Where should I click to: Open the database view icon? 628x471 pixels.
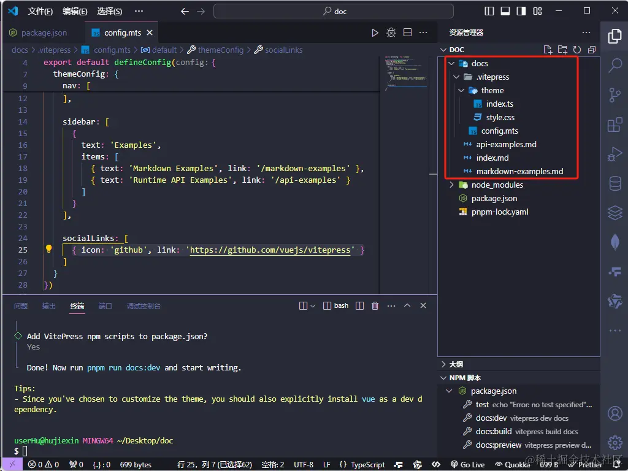615,184
